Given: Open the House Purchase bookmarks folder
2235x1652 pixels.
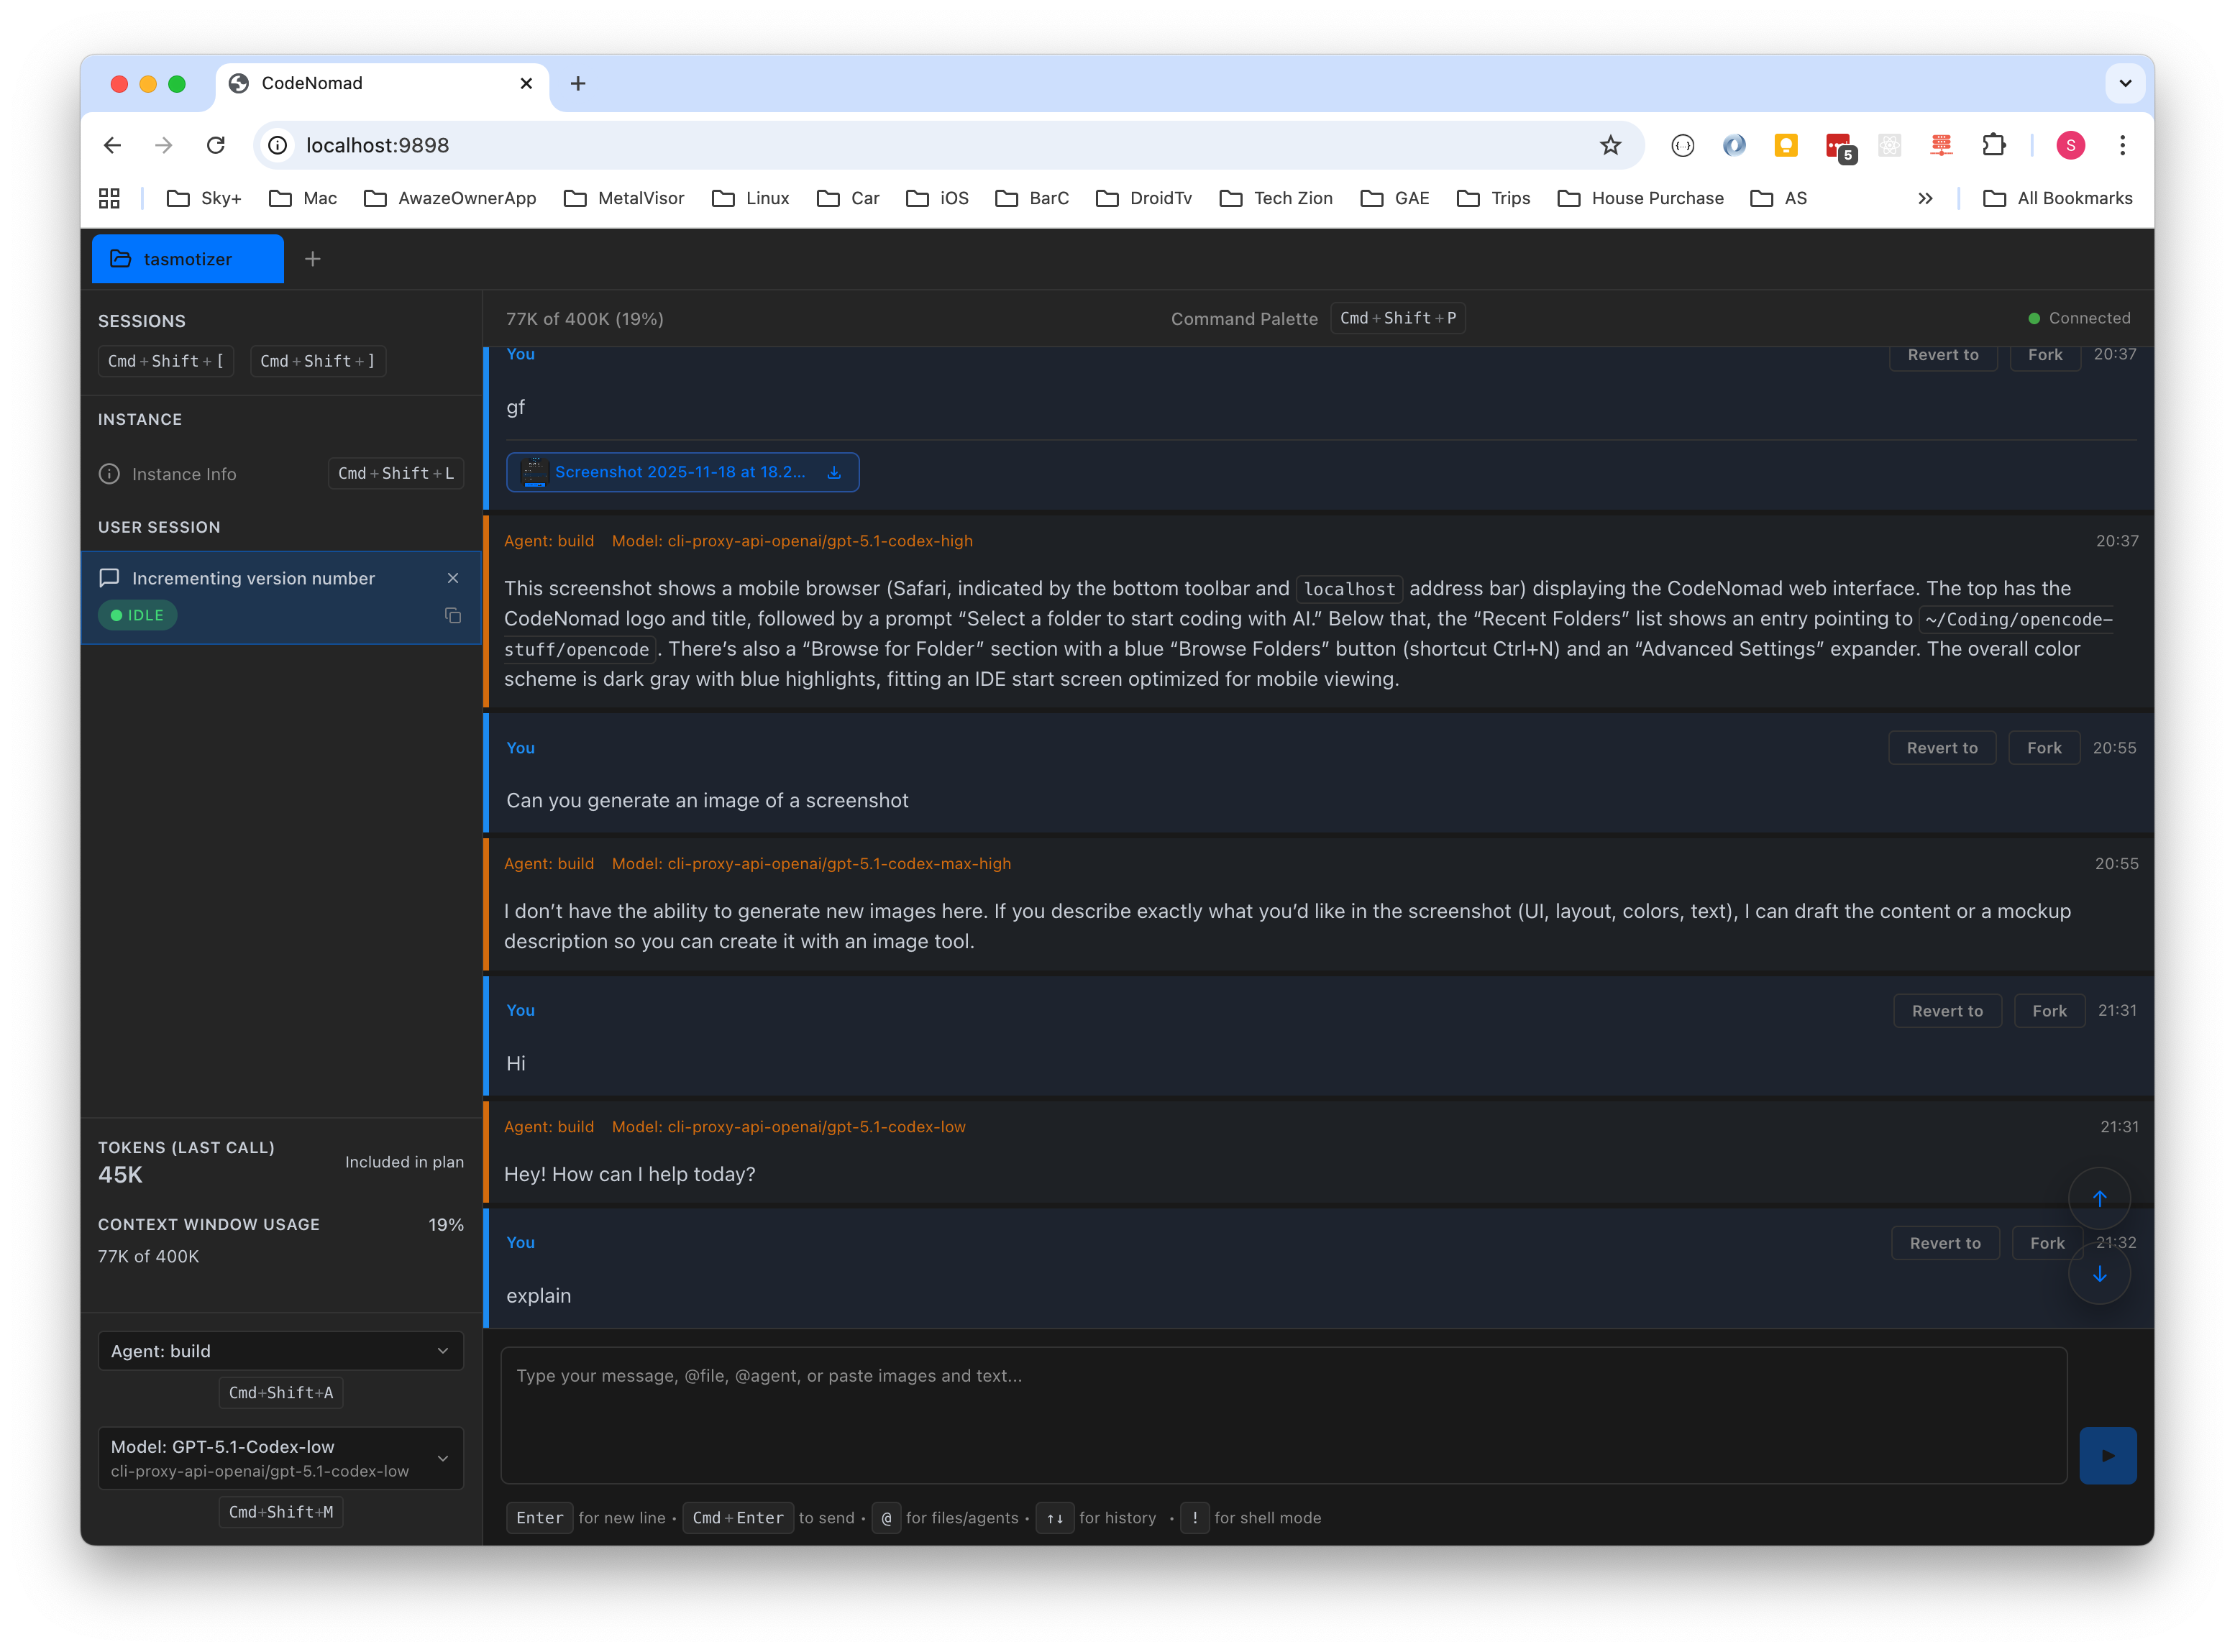Looking at the screenshot, I should (x=1640, y=198).
